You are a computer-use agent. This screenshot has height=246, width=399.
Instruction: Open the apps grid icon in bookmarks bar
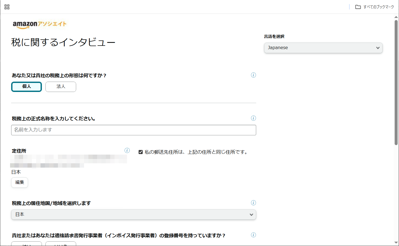[7, 7]
